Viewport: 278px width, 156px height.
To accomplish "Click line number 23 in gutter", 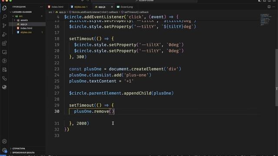I will point(57,69).
